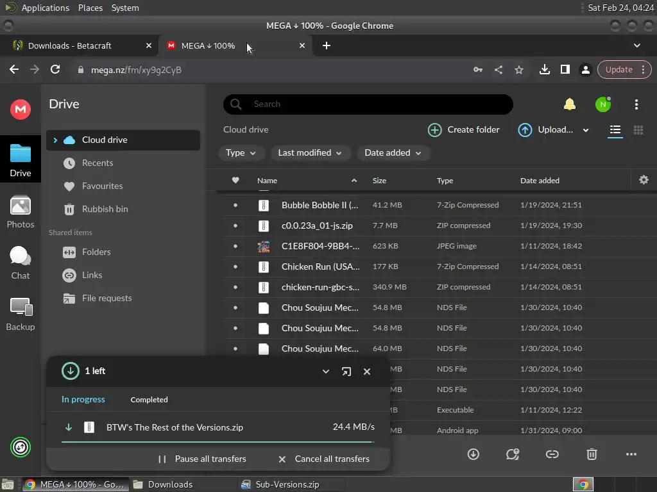Bookmark this page with star icon
The height and width of the screenshot is (492, 657).
(518, 70)
